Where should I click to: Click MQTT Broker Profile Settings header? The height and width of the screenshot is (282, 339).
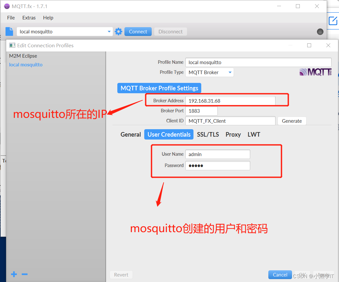coord(159,88)
